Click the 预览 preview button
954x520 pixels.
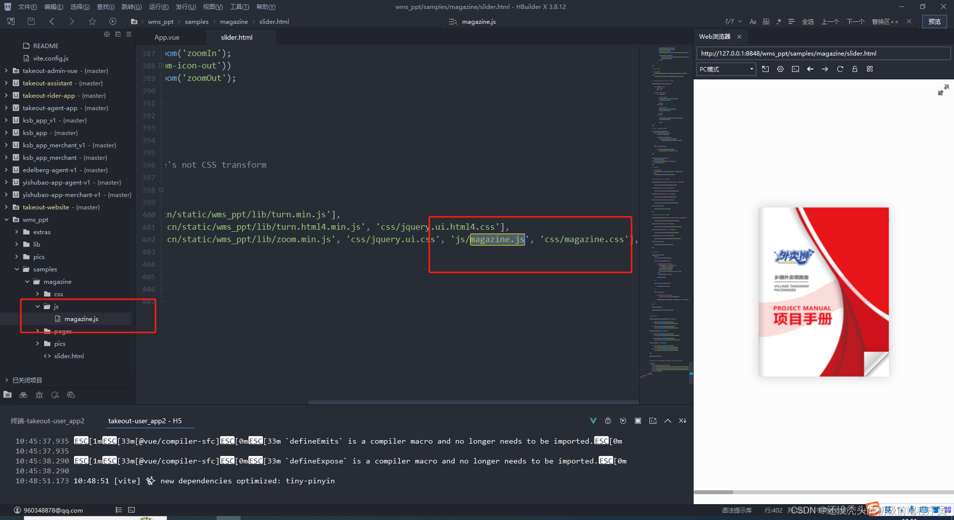[935, 21]
